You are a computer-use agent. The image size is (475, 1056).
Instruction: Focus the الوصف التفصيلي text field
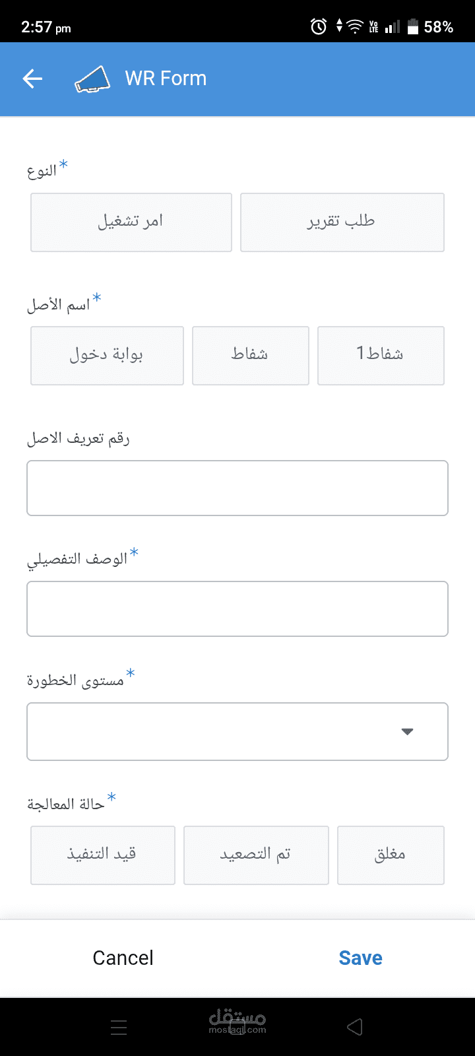237,609
